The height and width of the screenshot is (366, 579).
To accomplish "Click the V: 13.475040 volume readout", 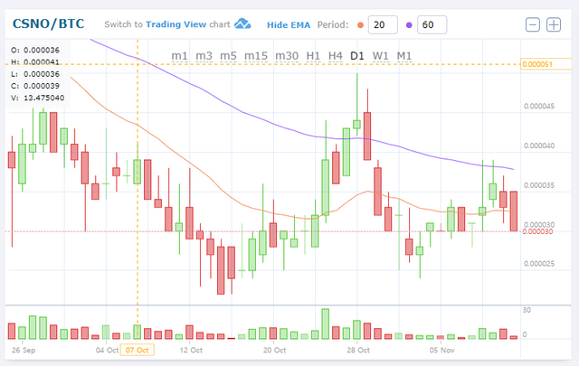I will point(38,98).
